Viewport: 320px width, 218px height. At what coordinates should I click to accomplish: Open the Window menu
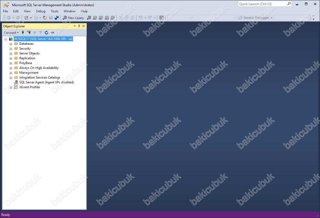tap(70, 11)
